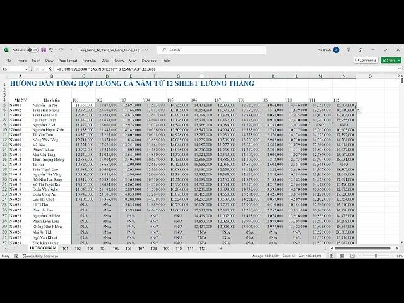Viewport: 404px width, 303px height.
Task: Switch to the T12 sheet tab
Action: pyautogui.click(x=202, y=249)
